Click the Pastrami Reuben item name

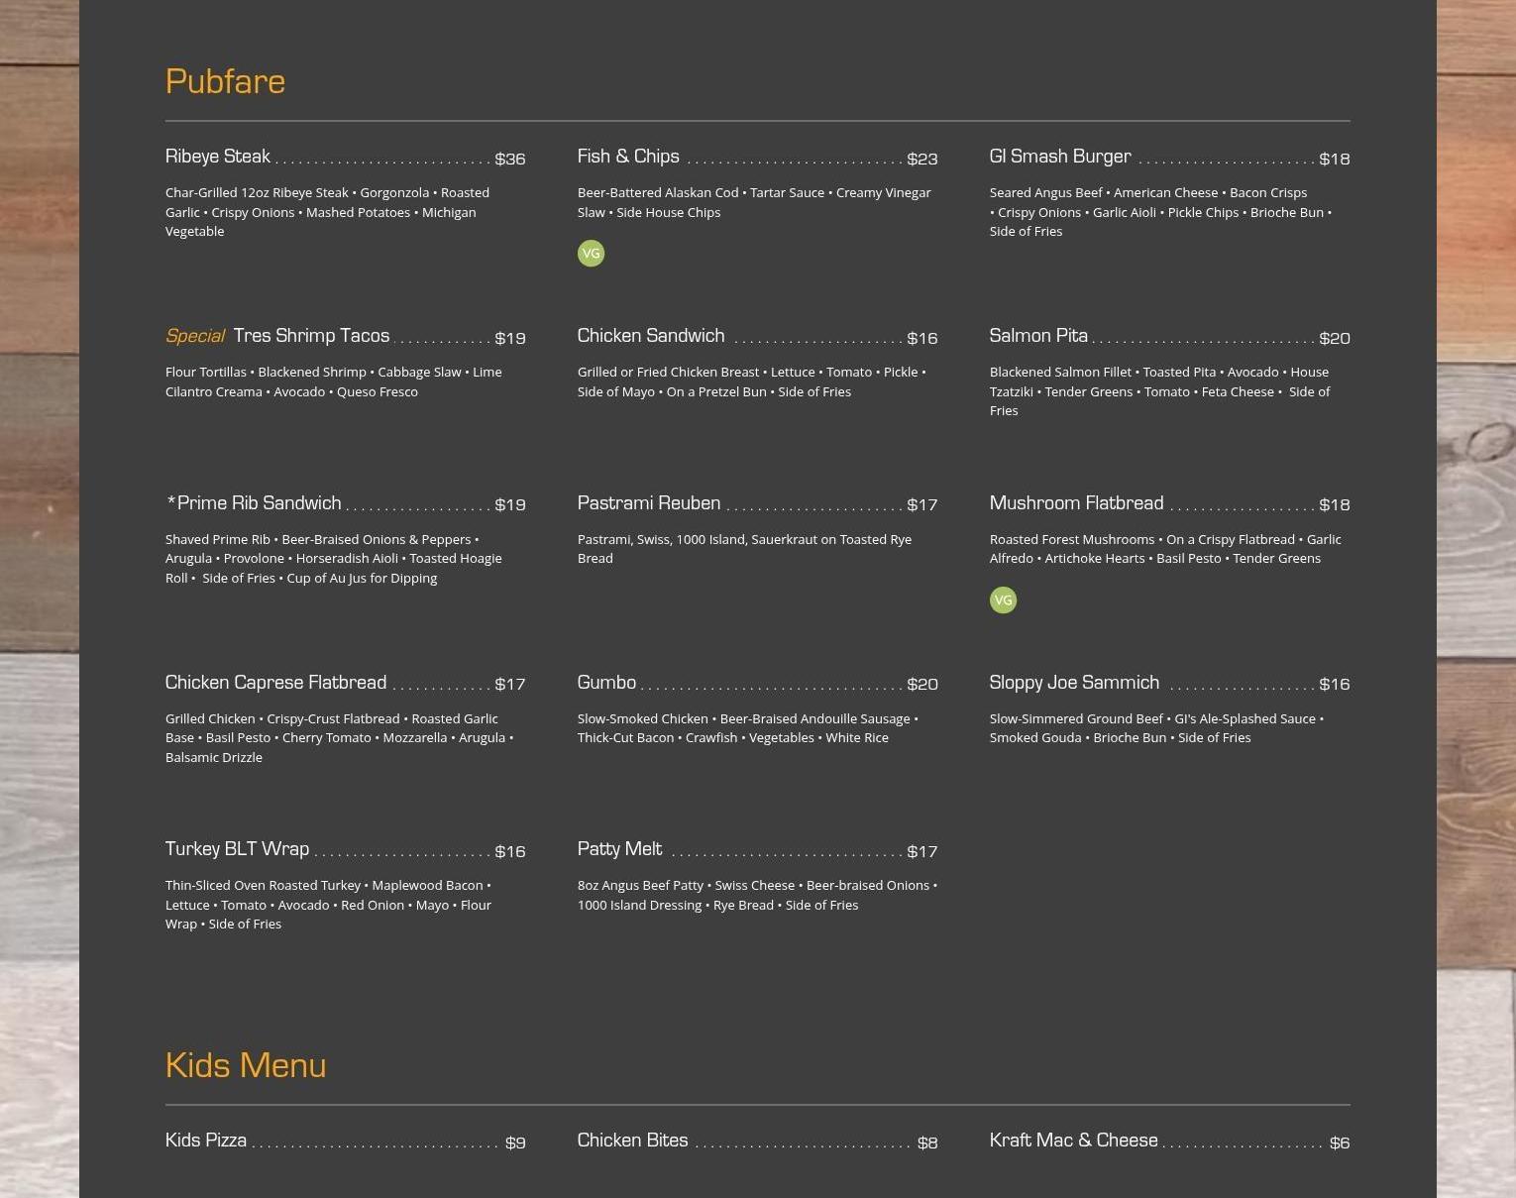point(649,503)
